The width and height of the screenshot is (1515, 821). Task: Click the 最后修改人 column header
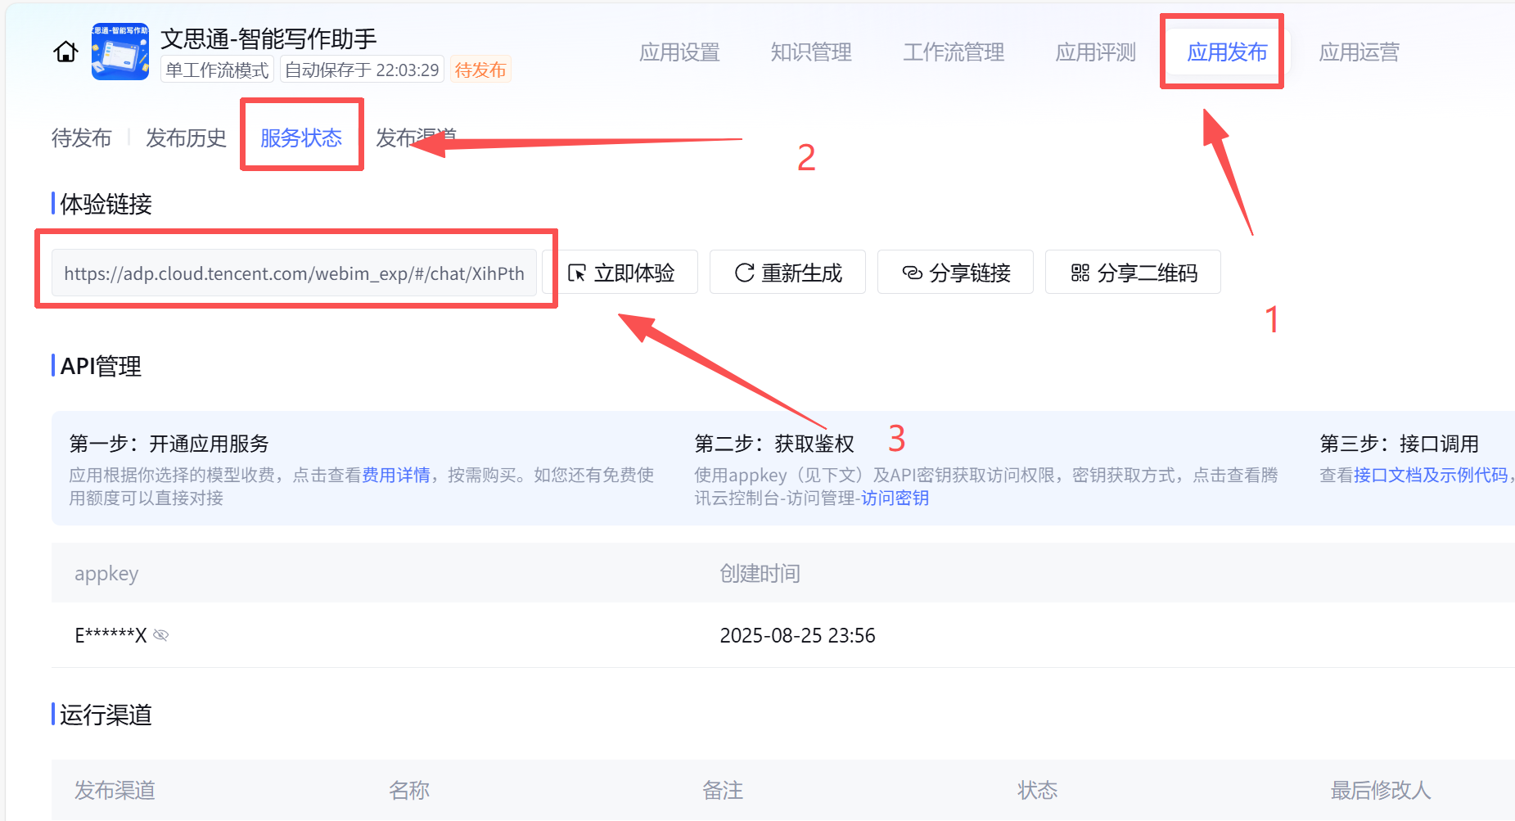click(x=1381, y=790)
